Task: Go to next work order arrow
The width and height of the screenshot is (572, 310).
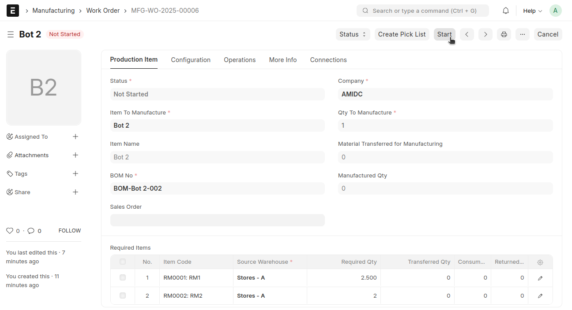Action: pos(485,34)
